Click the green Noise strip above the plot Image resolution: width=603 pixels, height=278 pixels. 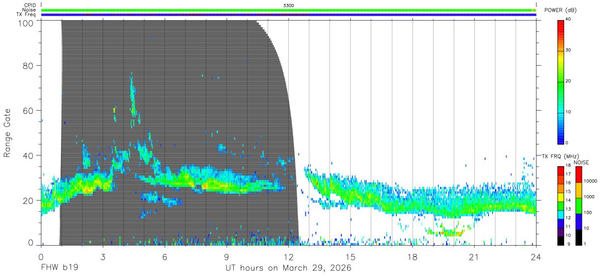pyautogui.click(x=289, y=10)
